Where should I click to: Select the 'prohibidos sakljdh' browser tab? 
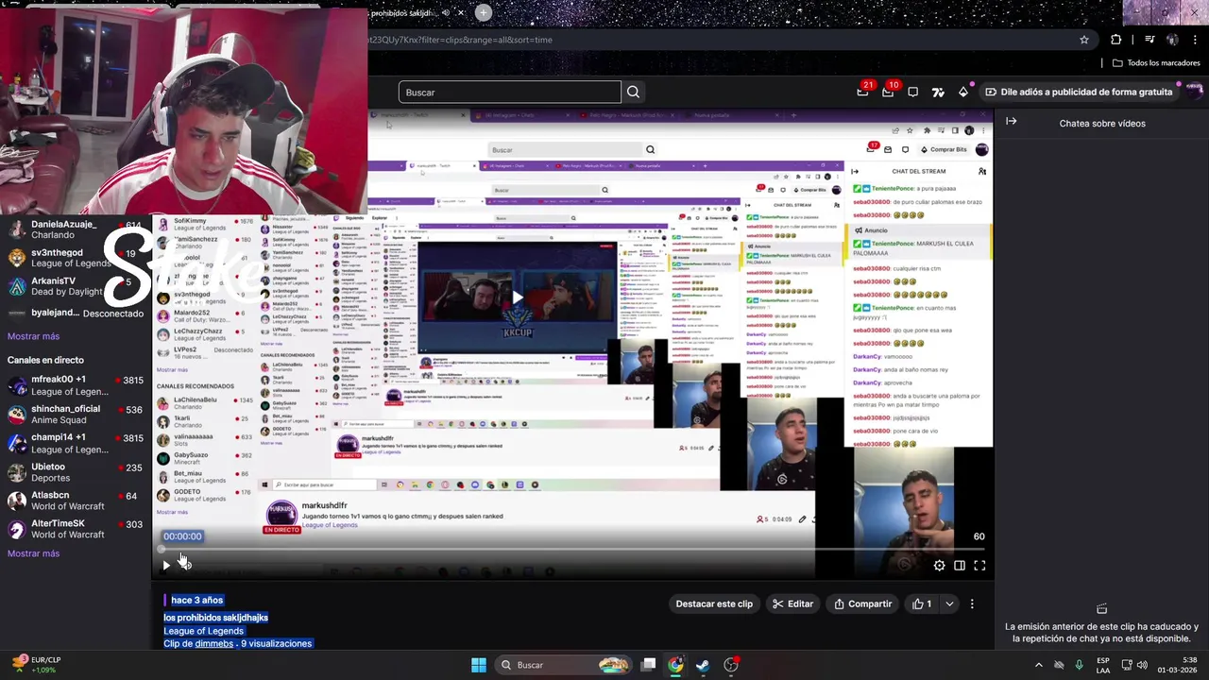click(406, 13)
